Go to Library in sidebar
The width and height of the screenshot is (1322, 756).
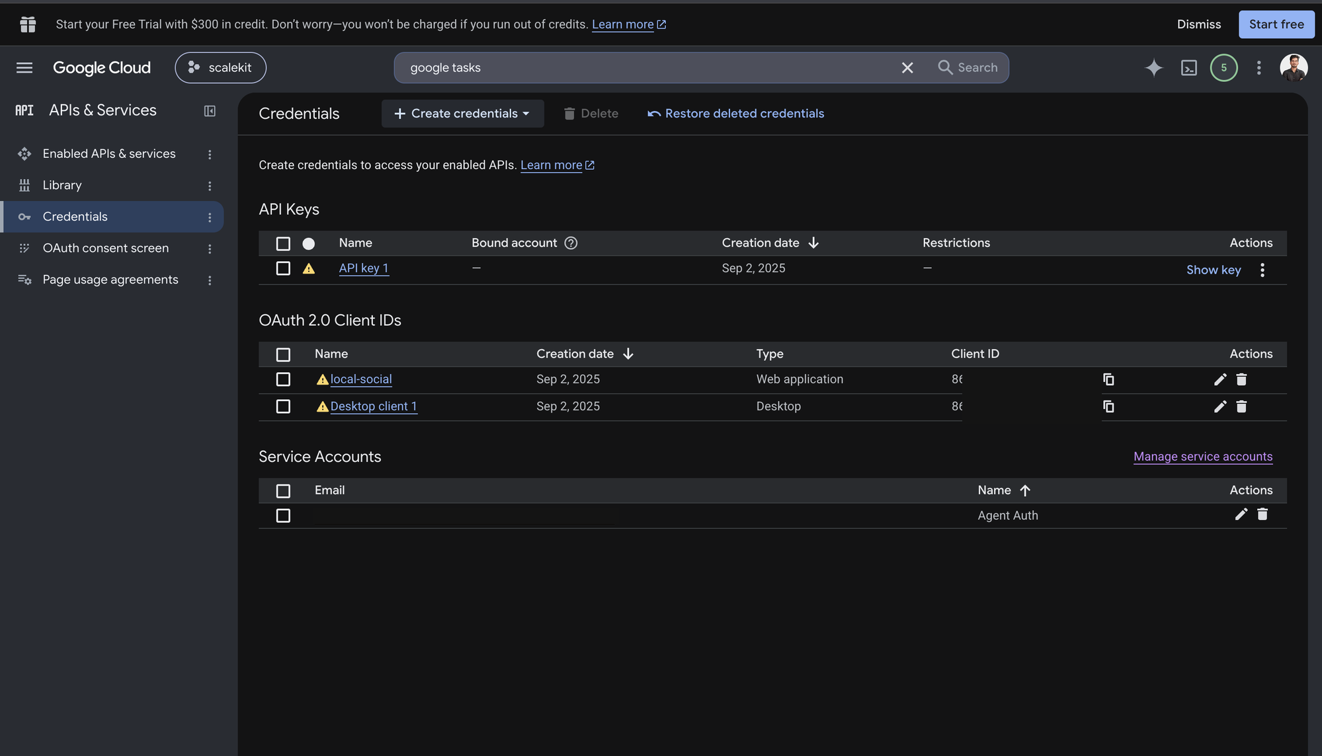(62, 186)
